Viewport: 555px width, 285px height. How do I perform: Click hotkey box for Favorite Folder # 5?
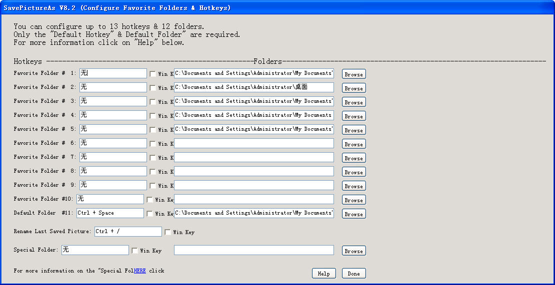pyautogui.click(x=113, y=129)
